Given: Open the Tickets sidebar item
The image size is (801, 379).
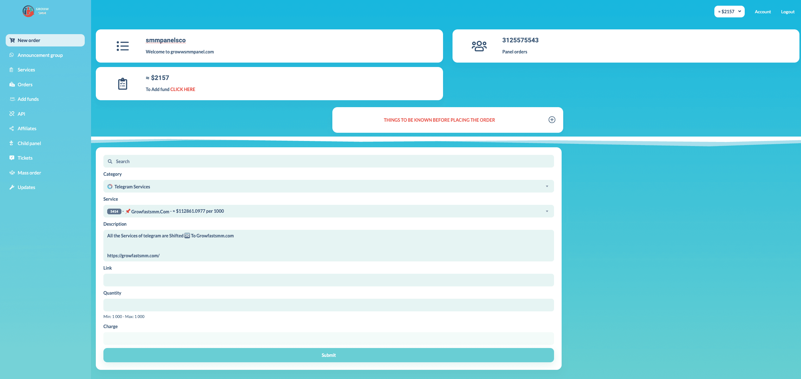Looking at the screenshot, I should (x=25, y=158).
